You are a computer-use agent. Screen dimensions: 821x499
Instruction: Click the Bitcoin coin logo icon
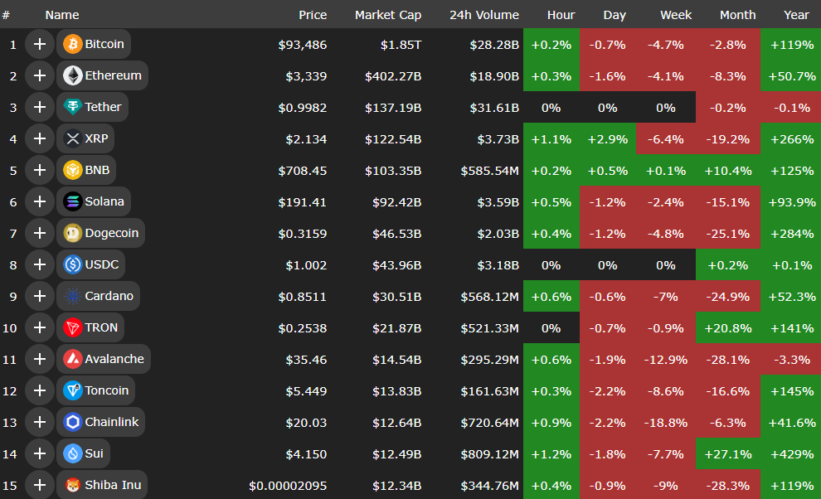pos(72,44)
